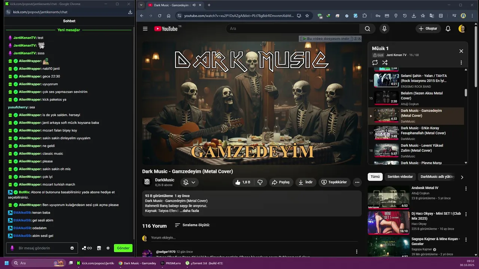This screenshot has width=479, height=269.
Task: Open Chrome extensions puzzle icon
Action: click(365, 16)
